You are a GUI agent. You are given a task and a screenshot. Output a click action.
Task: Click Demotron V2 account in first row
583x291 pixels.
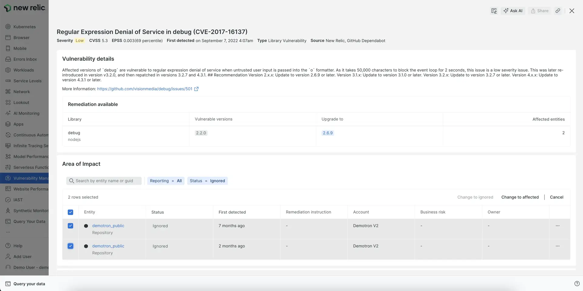tap(366, 226)
